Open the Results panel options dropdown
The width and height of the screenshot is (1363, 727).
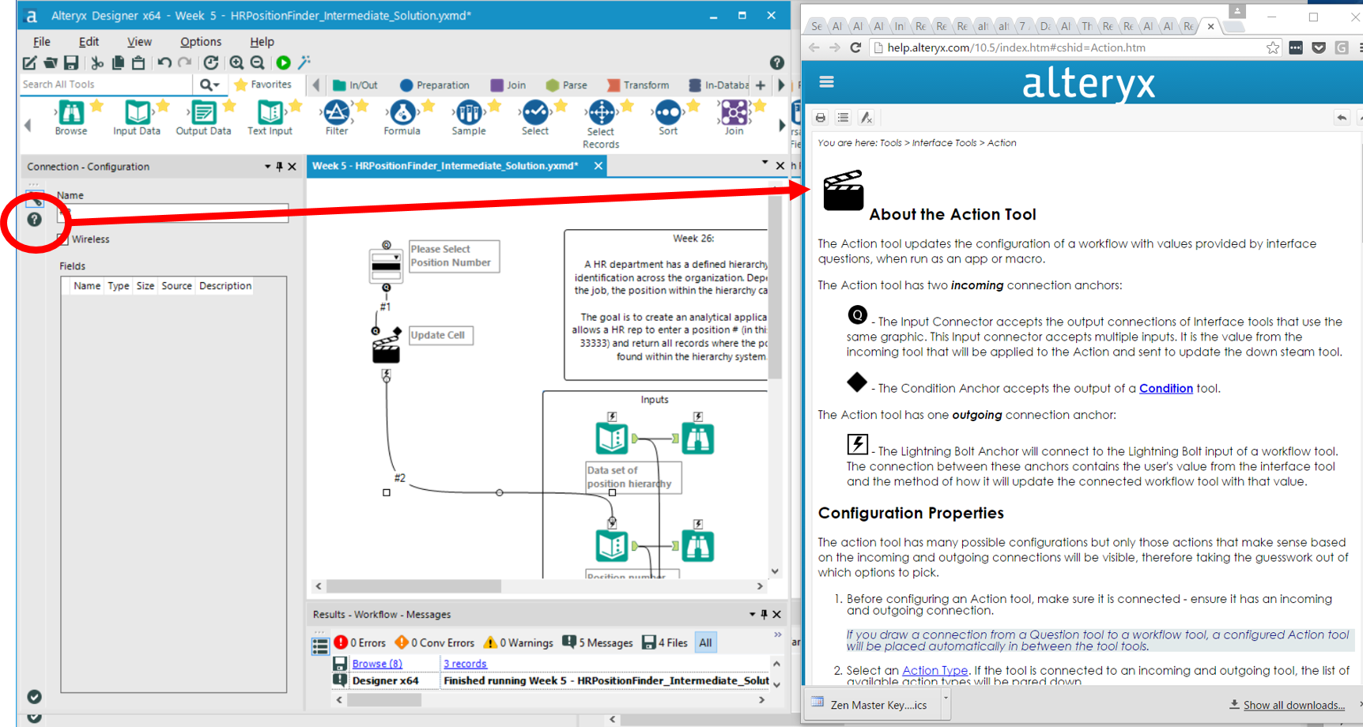[x=752, y=614]
